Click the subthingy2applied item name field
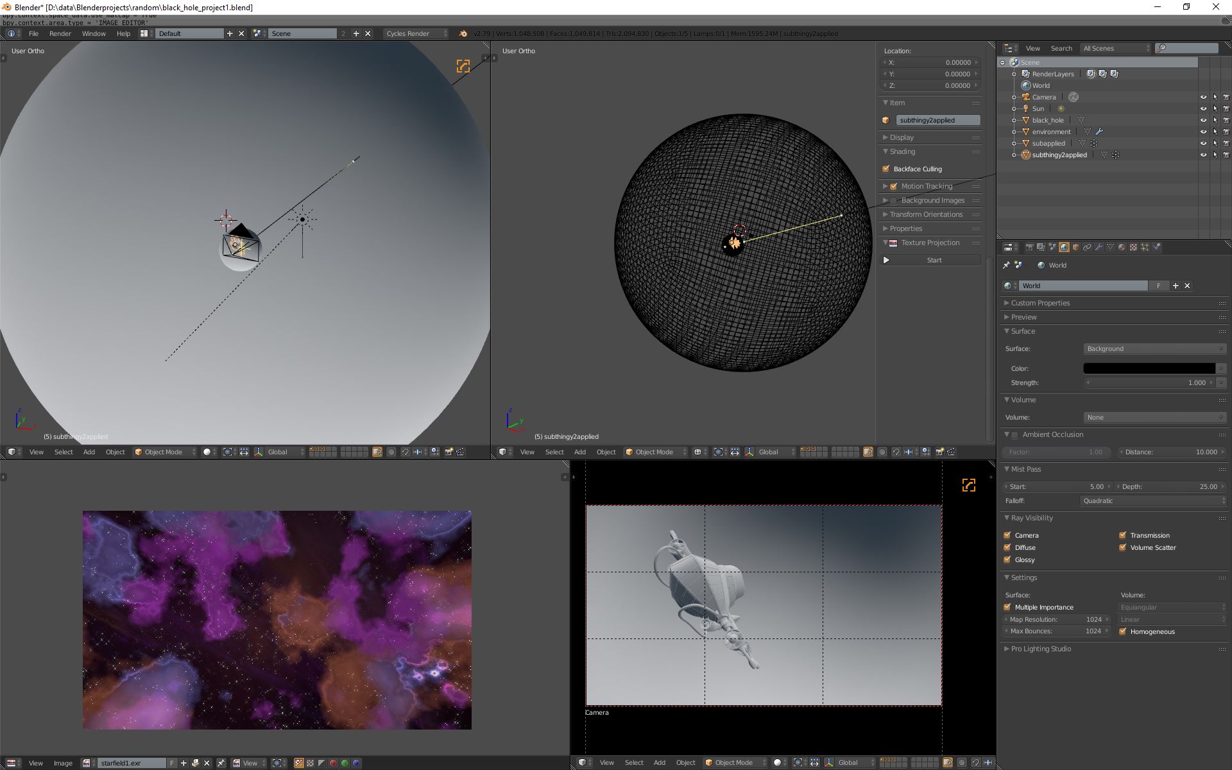The image size is (1232, 770). [937, 120]
